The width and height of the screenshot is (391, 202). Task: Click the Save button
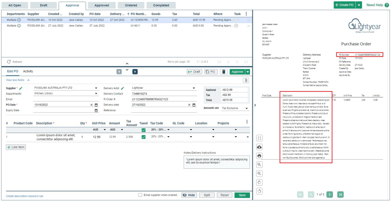click(x=242, y=195)
